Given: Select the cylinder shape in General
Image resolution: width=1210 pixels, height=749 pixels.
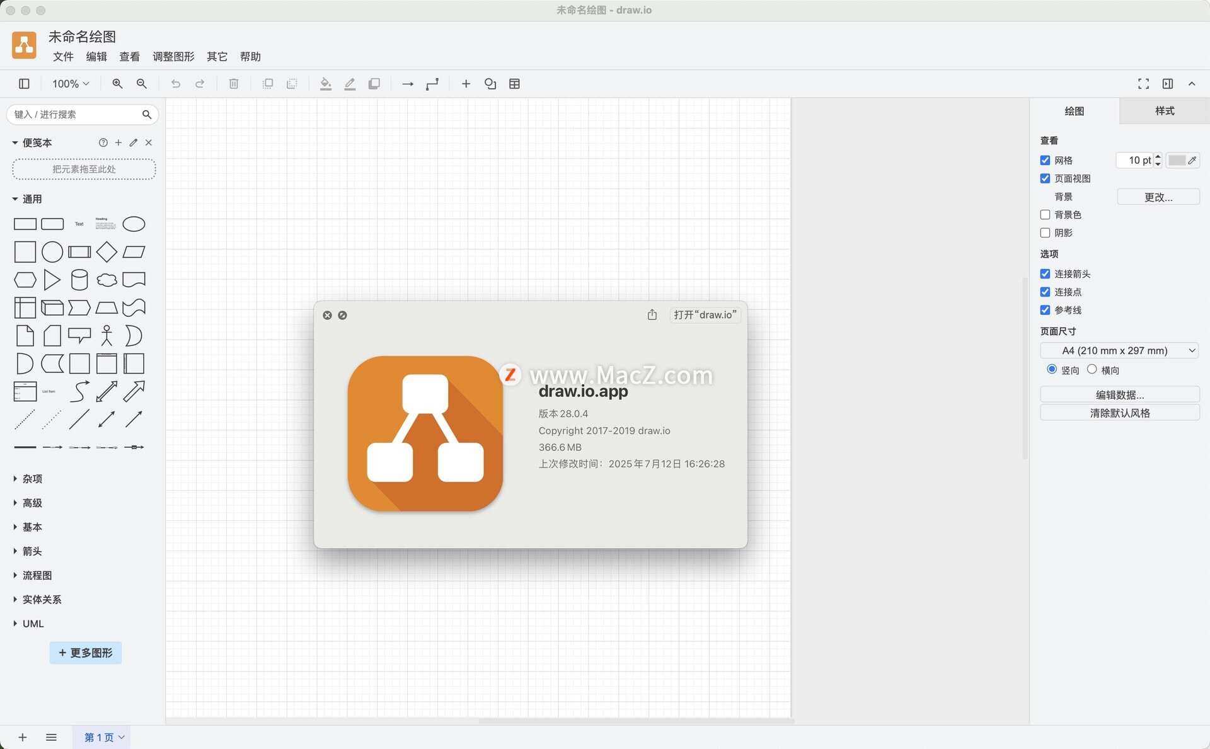Looking at the screenshot, I should [x=79, y=280].
